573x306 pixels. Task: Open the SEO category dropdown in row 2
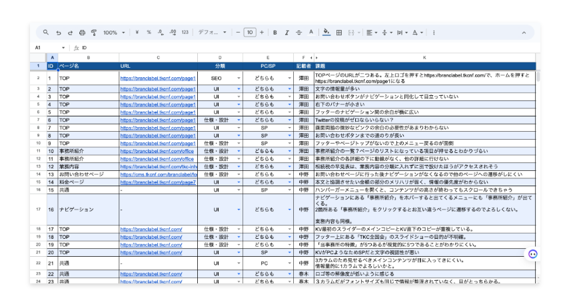[239, 78]
